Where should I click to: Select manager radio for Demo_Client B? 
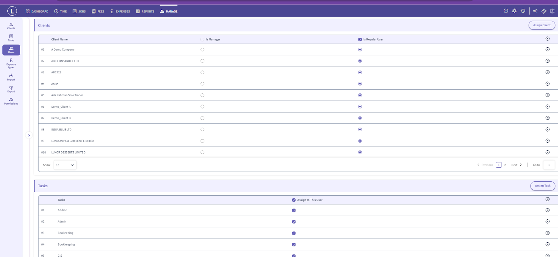[x=202, y=118]
